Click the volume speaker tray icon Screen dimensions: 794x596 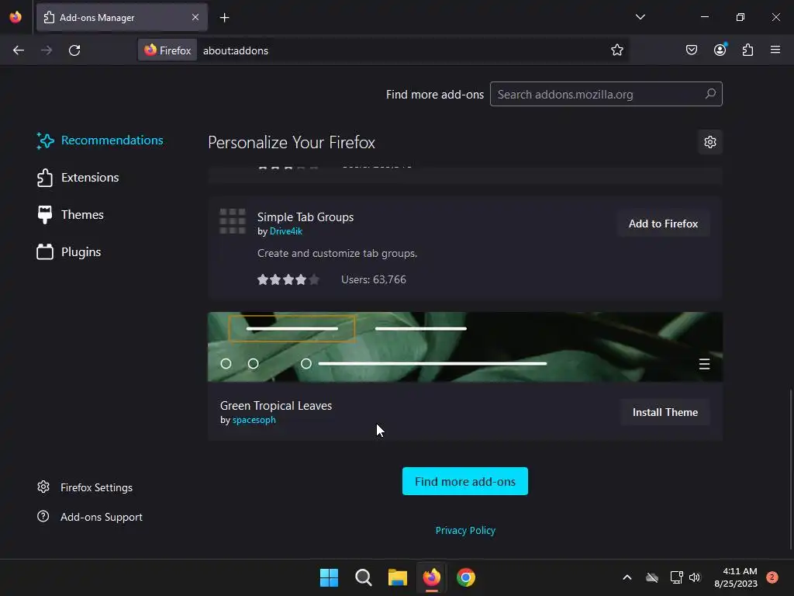point(695,577)
